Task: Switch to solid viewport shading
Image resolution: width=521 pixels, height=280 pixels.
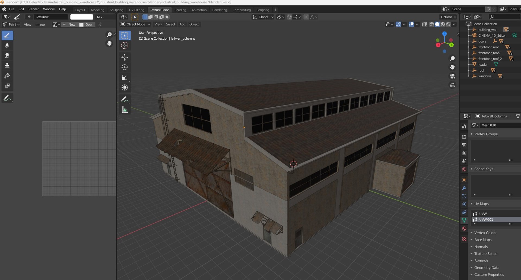Action: (x=437, y=24)
